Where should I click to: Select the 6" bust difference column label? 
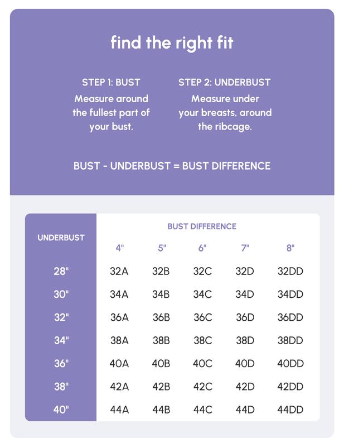click(202, 248)
